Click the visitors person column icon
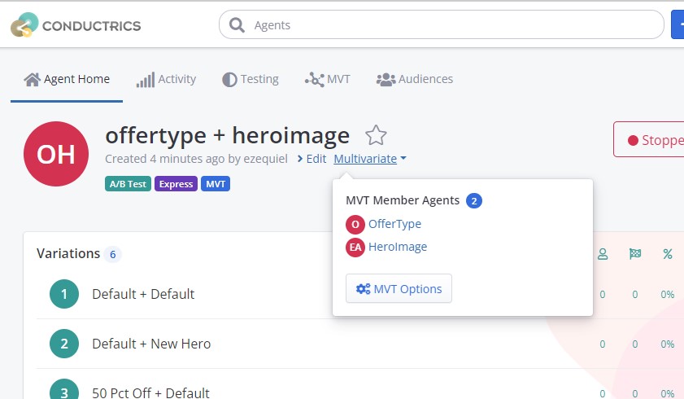The image size is (684, 399). coord(603,254)
